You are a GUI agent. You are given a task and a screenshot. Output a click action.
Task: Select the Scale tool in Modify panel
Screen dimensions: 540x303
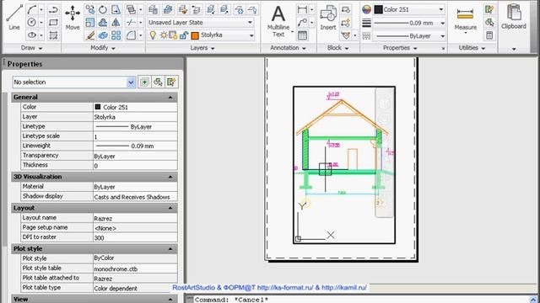click(x=90, y=23)
